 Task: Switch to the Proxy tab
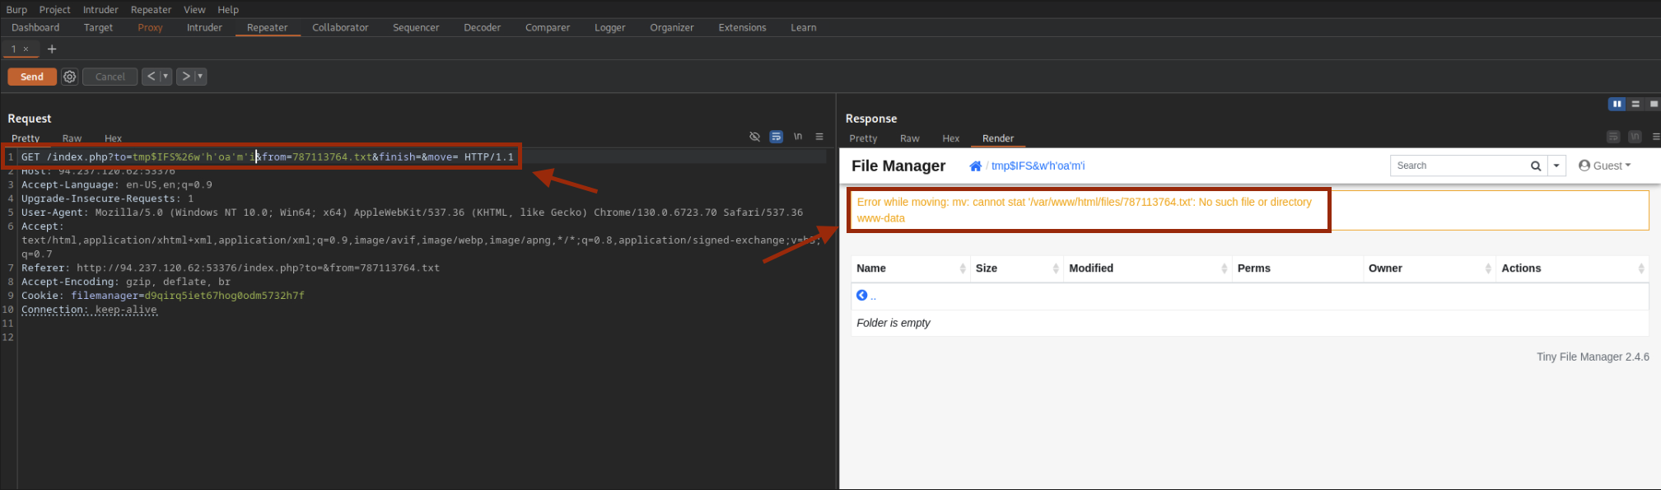[150, 28]
